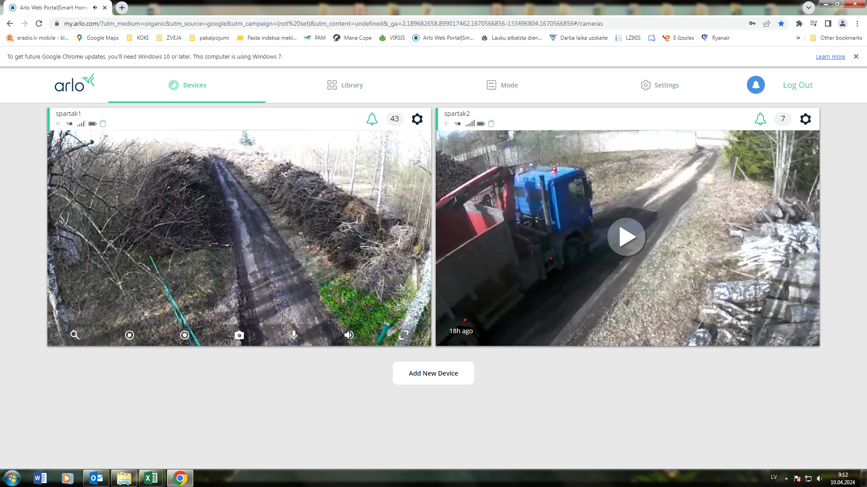
Task: Open Chrome profile avatar
Action: click(x=843, y=23)
